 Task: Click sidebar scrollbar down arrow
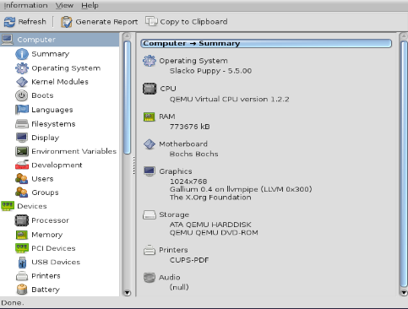pyautogui.click(x=128, y=293)
